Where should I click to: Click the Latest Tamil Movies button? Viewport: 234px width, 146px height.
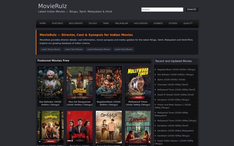point(74,49)
